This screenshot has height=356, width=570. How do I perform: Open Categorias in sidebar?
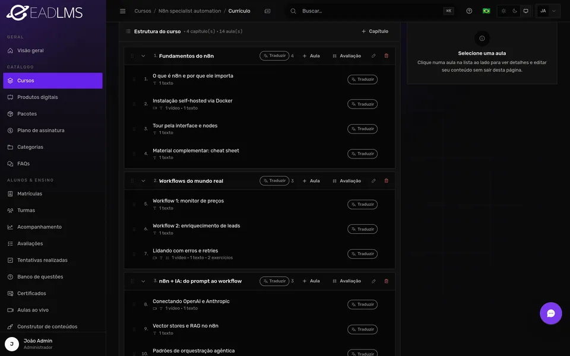coord(53,147)
